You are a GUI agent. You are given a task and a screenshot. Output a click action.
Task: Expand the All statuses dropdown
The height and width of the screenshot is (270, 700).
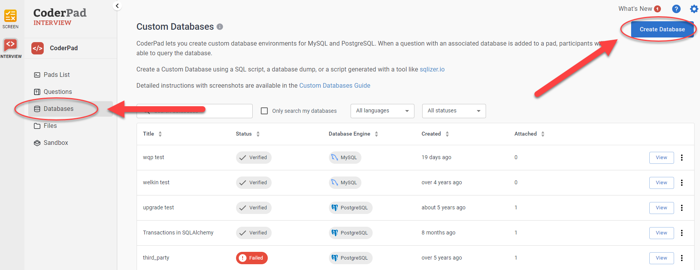[454, 111]
